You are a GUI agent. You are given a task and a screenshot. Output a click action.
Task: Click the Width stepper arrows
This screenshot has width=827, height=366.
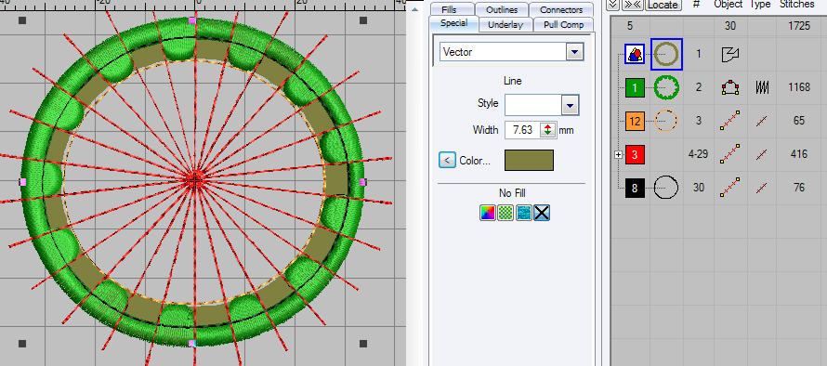(548, 130)
